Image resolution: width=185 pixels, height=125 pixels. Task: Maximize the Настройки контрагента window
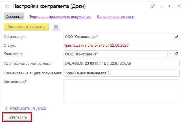pos(171,6)
